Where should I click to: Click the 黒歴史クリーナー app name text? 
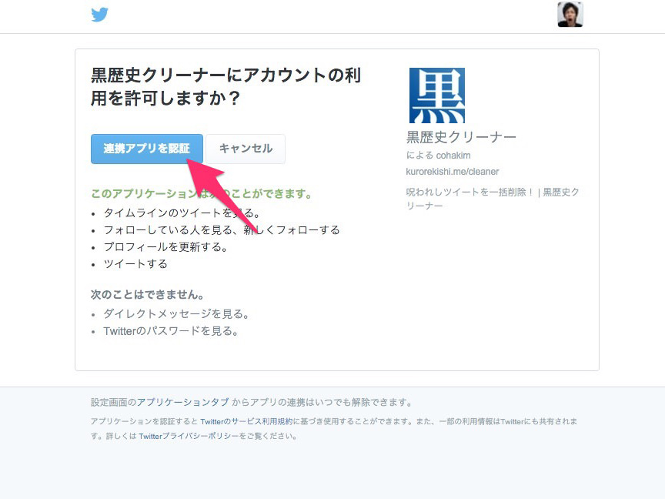461,136
